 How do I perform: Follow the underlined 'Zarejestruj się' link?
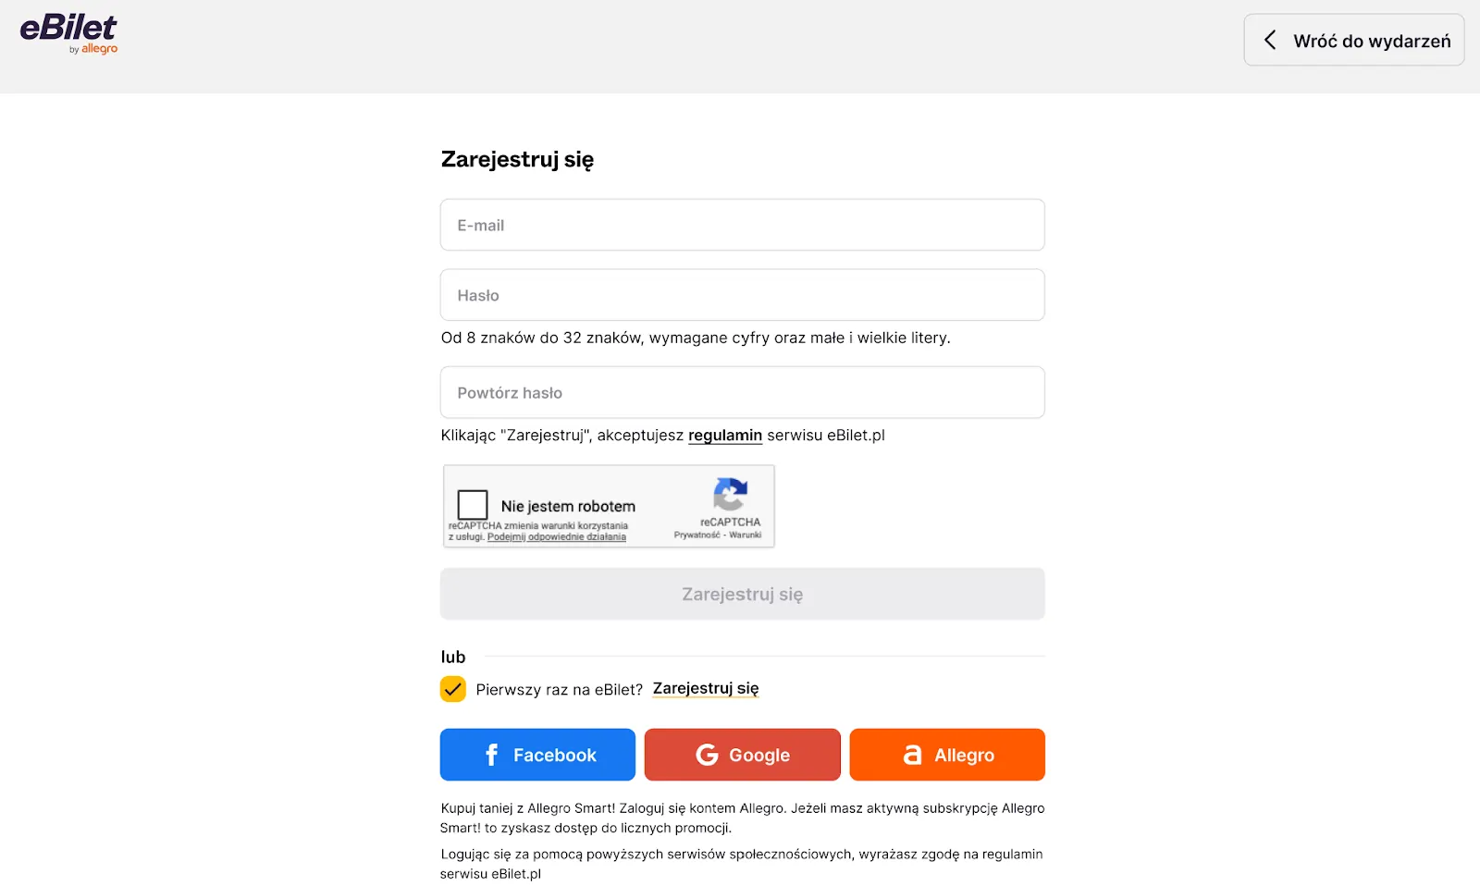pos(705,688)
